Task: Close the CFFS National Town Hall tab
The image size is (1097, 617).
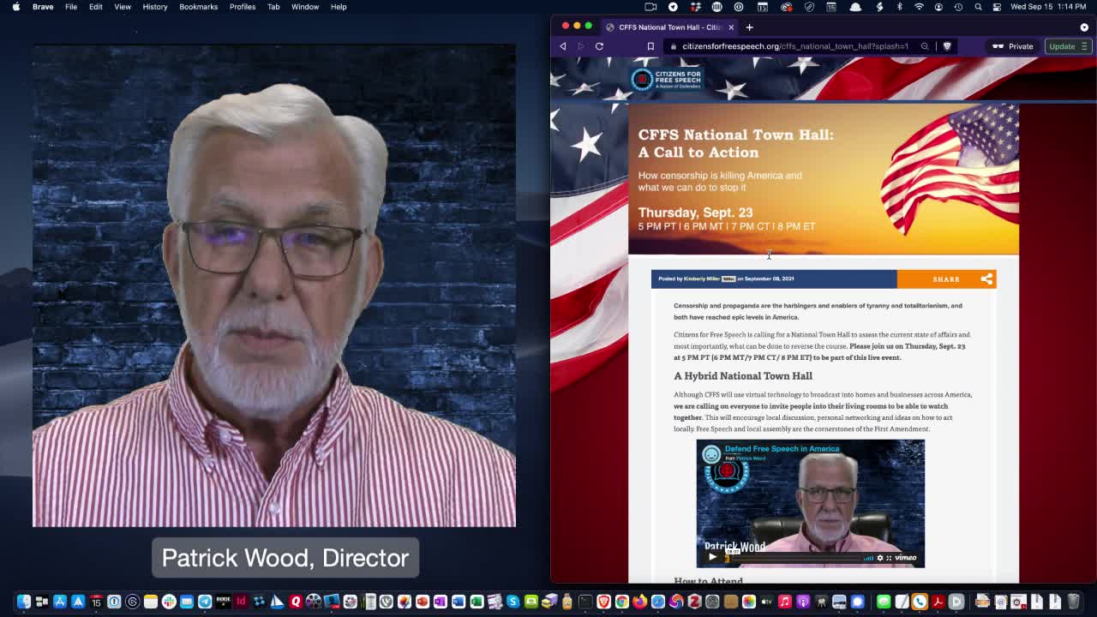Action: pos(731,27)
